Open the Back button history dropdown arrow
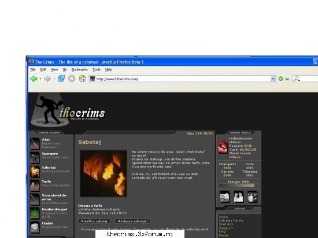Viewport: 318px width, 238px height. pyautogui.click(x=40, y=79)
